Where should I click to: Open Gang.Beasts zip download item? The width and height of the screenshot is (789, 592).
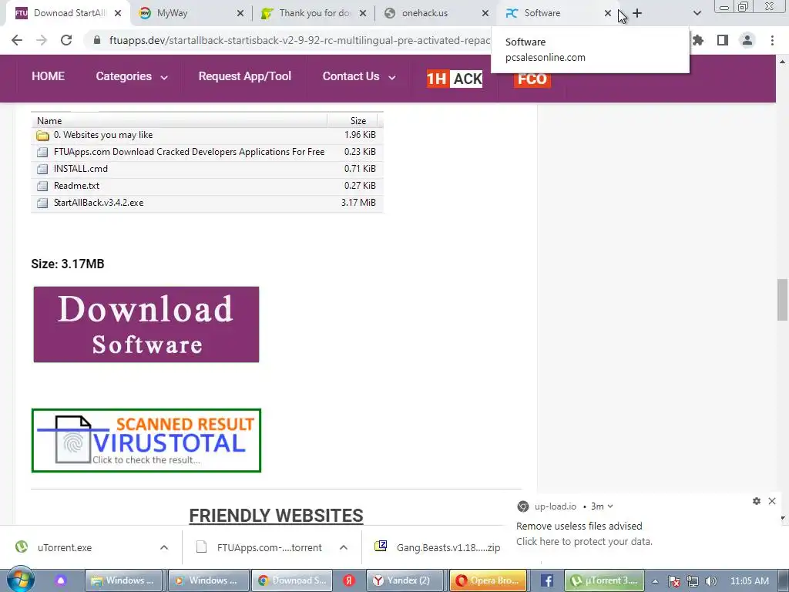pos(437,547)
